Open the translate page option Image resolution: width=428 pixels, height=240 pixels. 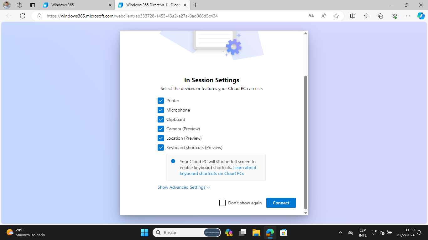click(x=311, y=16)
